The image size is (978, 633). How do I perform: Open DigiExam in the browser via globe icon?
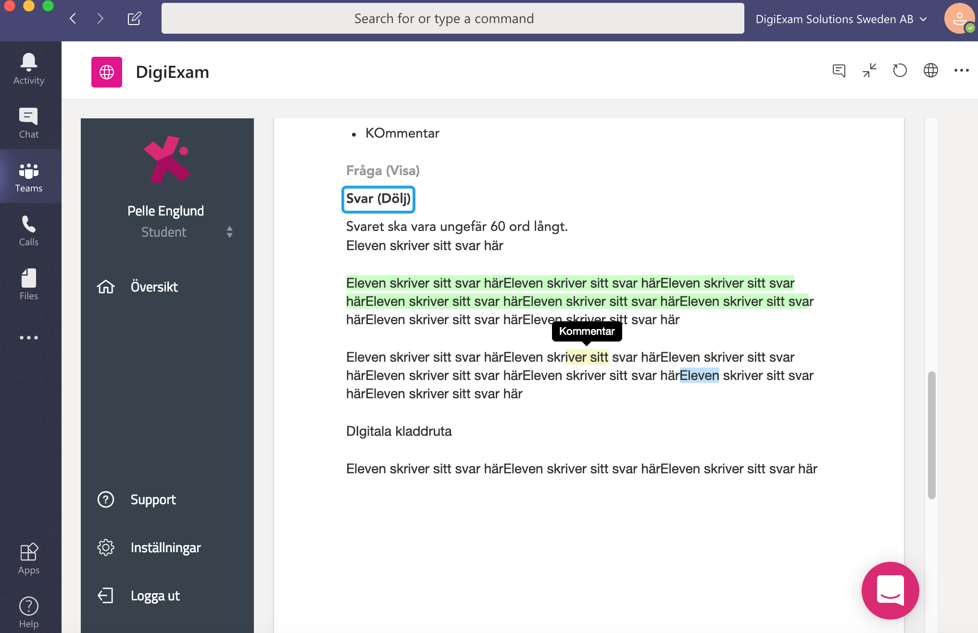pos(931,70)
